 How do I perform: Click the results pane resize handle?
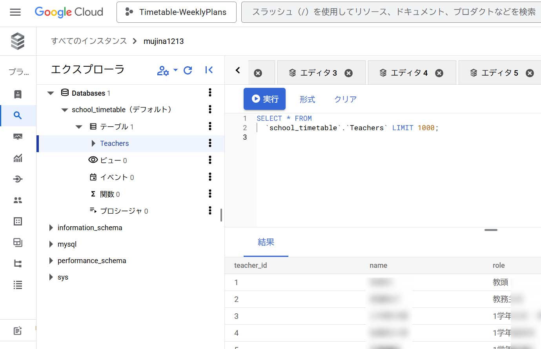(491, 230)
